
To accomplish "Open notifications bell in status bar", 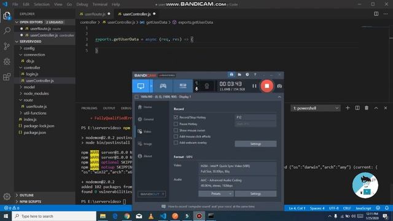I will 387,208.
